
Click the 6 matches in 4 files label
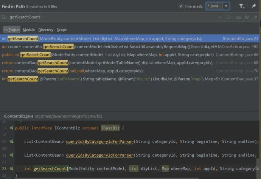click(42, 7)
